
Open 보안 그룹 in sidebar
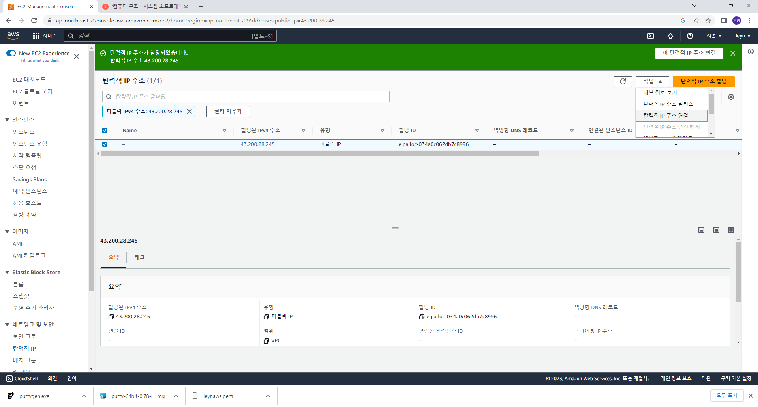[24, 337]
